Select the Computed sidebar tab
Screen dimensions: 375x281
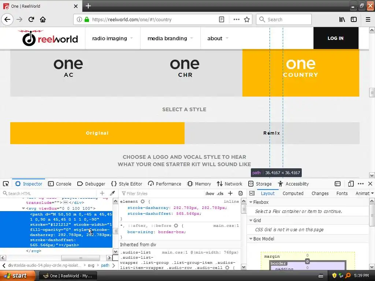(293, 193)
